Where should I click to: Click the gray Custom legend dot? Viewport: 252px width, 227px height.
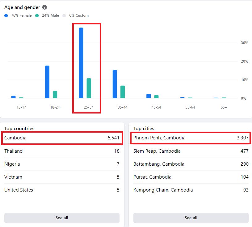pyautogui.click(x=64, y=15)
